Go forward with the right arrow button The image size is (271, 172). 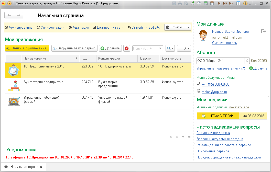pos(18,15)
